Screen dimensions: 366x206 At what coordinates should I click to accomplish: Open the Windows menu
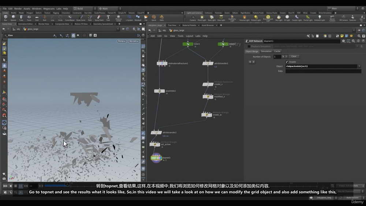pyautogui.click(x=37, y=8)
